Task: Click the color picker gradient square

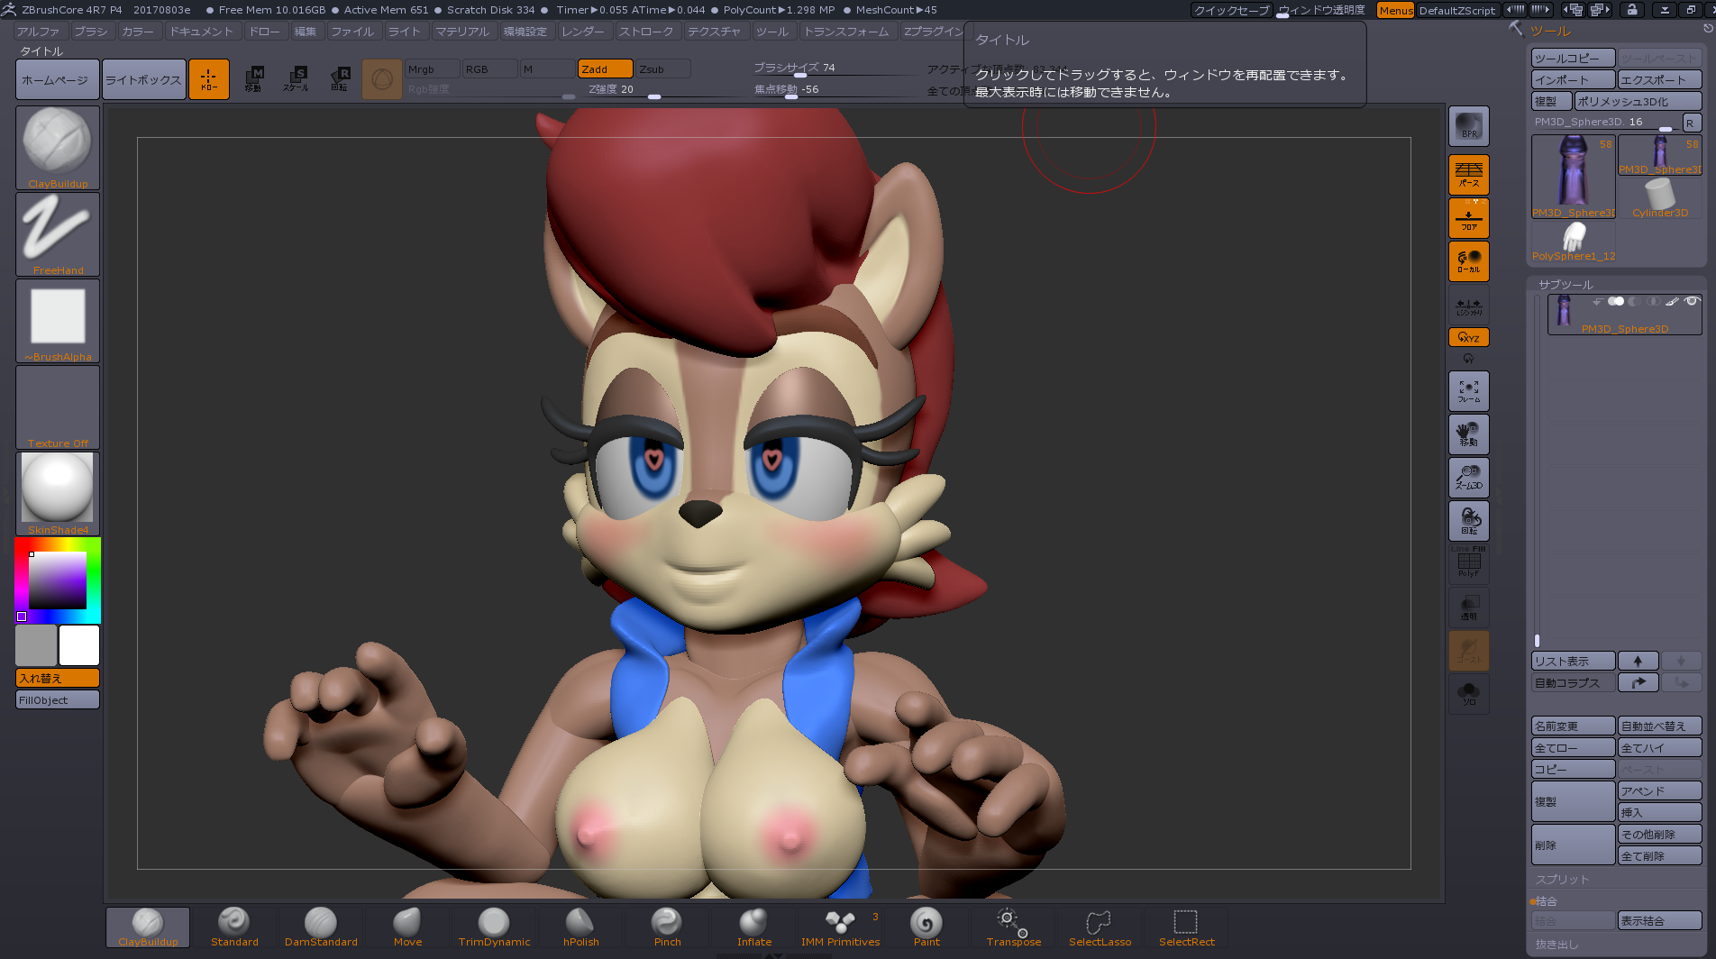Action: tap(58, 580)
